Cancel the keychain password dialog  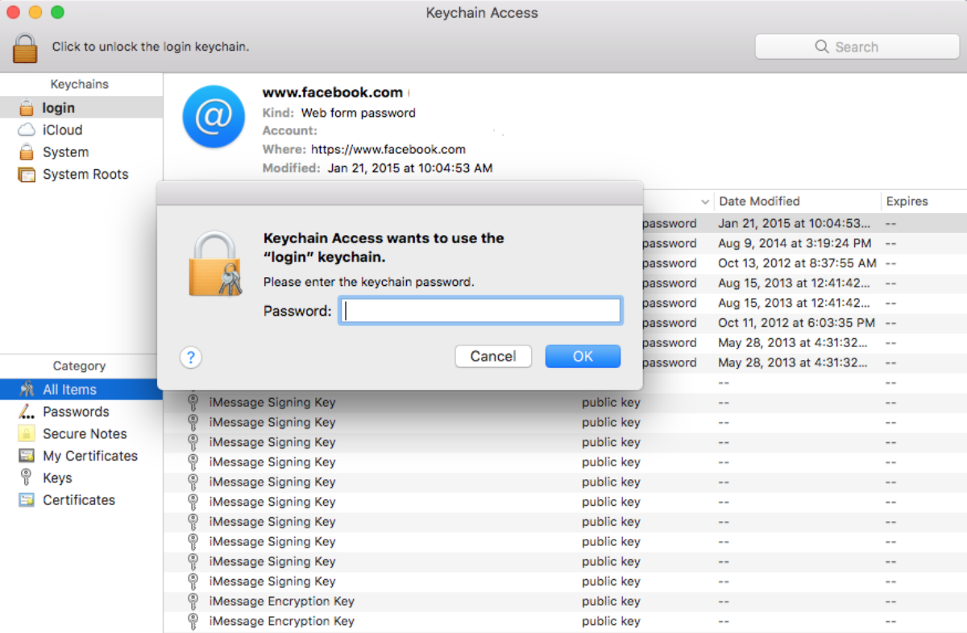coord(492,357)
